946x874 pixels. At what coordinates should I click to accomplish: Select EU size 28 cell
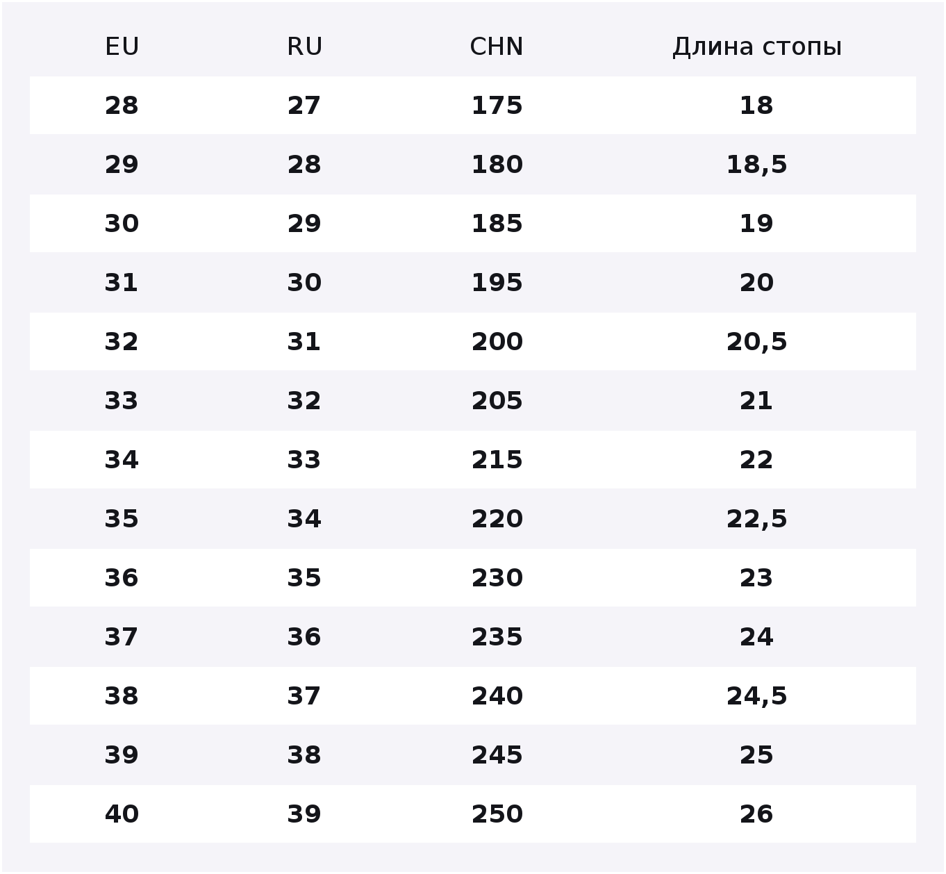(x=122, y=106)
